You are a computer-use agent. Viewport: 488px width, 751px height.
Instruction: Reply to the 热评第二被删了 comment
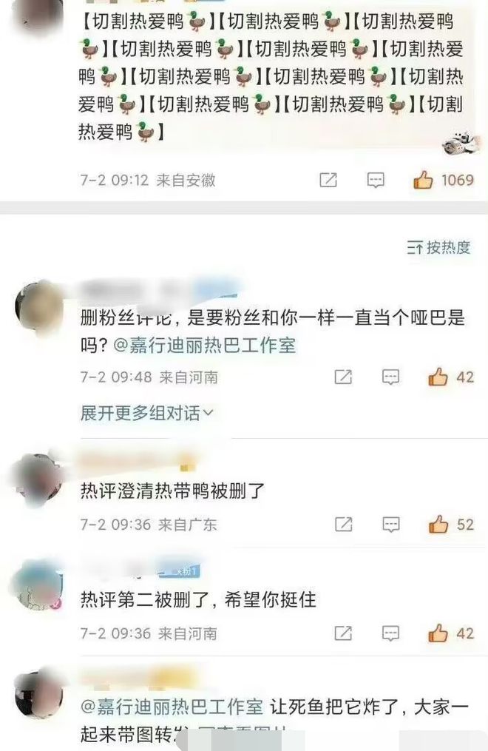(x=391, y=633)
